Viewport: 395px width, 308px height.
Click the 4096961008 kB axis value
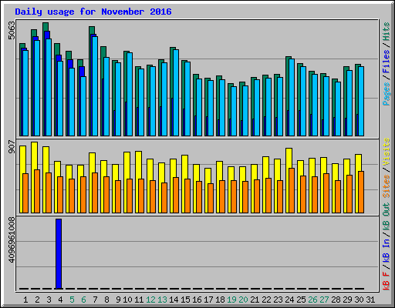coord(12,240)
